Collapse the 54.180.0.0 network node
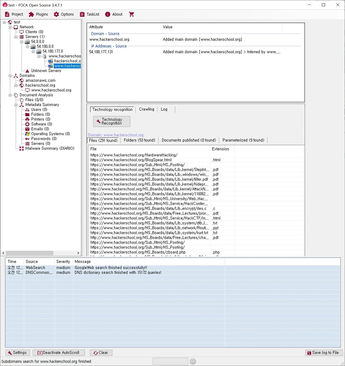345x366 pixels. coord(27,47)
